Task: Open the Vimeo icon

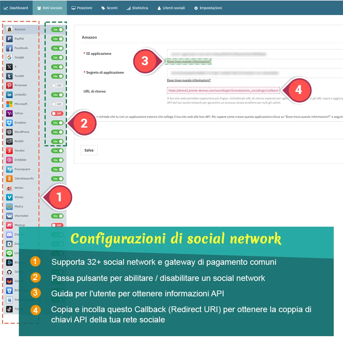Action: [9, 197]
